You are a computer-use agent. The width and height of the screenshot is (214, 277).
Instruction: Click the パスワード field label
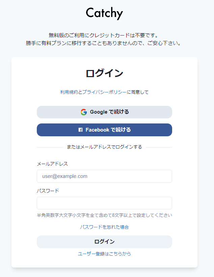[x=48, y=191]
